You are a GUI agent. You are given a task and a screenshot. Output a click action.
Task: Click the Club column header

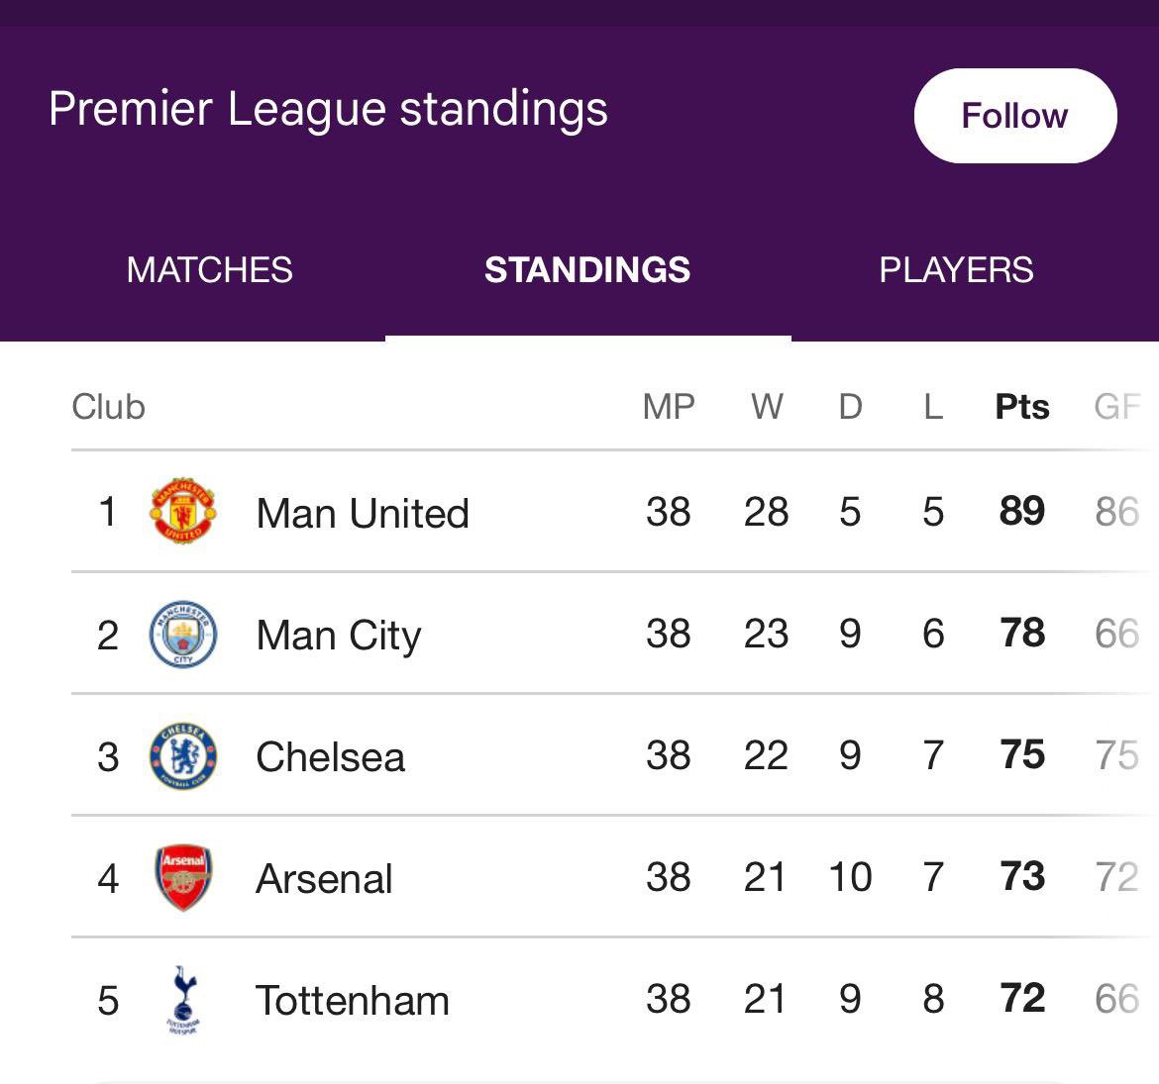pos(109,407)
